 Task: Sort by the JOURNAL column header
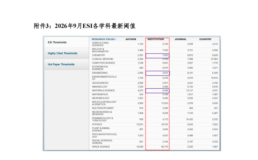coord(180,39)
